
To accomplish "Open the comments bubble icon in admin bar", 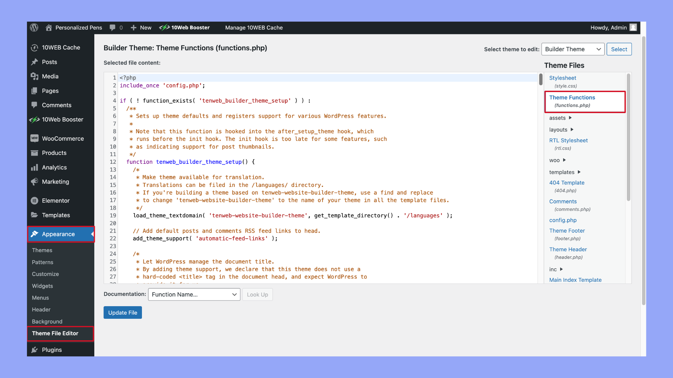I will (x=113, y=28).
